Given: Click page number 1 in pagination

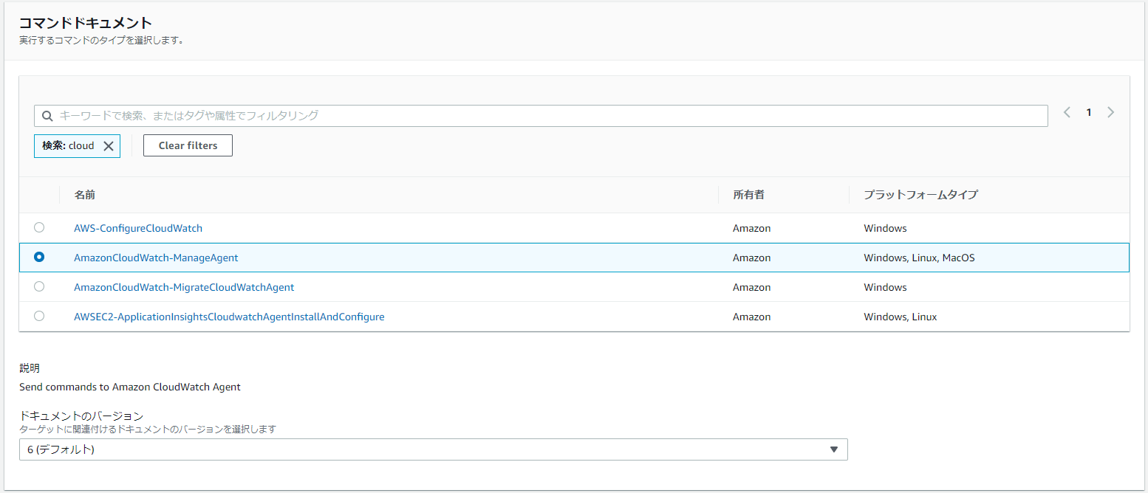Looking at the screenshot, I should [1088, 113].
